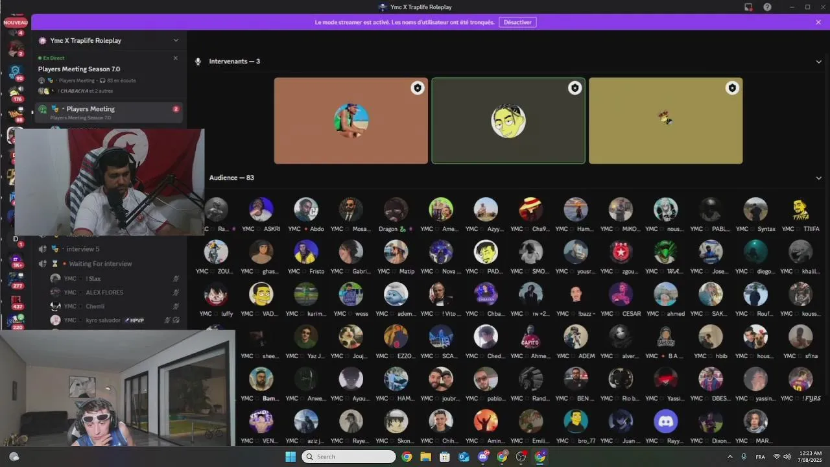Collapse the Intervenants section

click(x=818, y=62)
